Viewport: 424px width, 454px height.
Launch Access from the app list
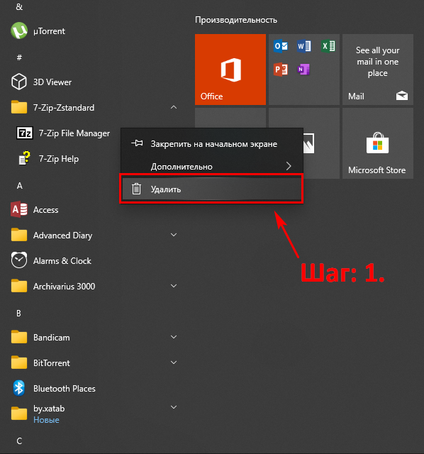[35, 210]
